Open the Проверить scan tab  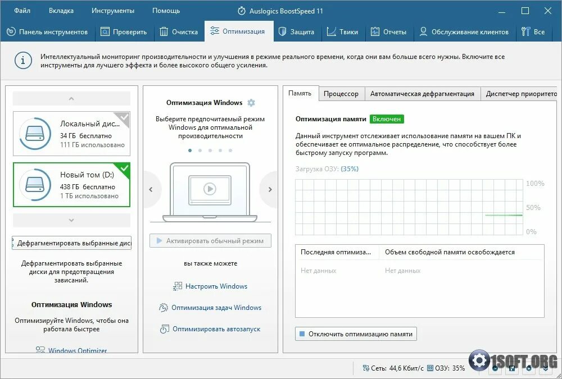[124, 32]
